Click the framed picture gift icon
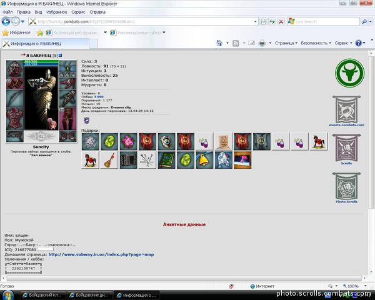 point(242,160)
